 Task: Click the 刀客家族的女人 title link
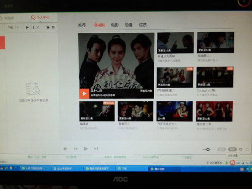(167, 124)
